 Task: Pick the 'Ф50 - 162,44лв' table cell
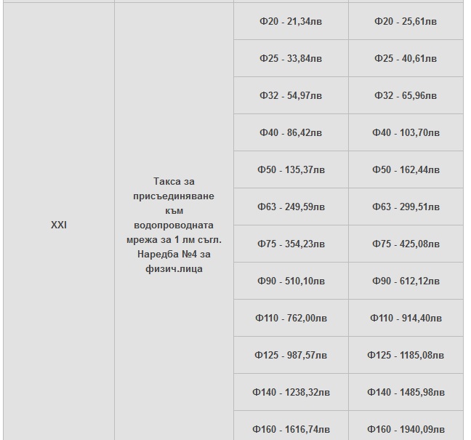[x=406, y=170]
